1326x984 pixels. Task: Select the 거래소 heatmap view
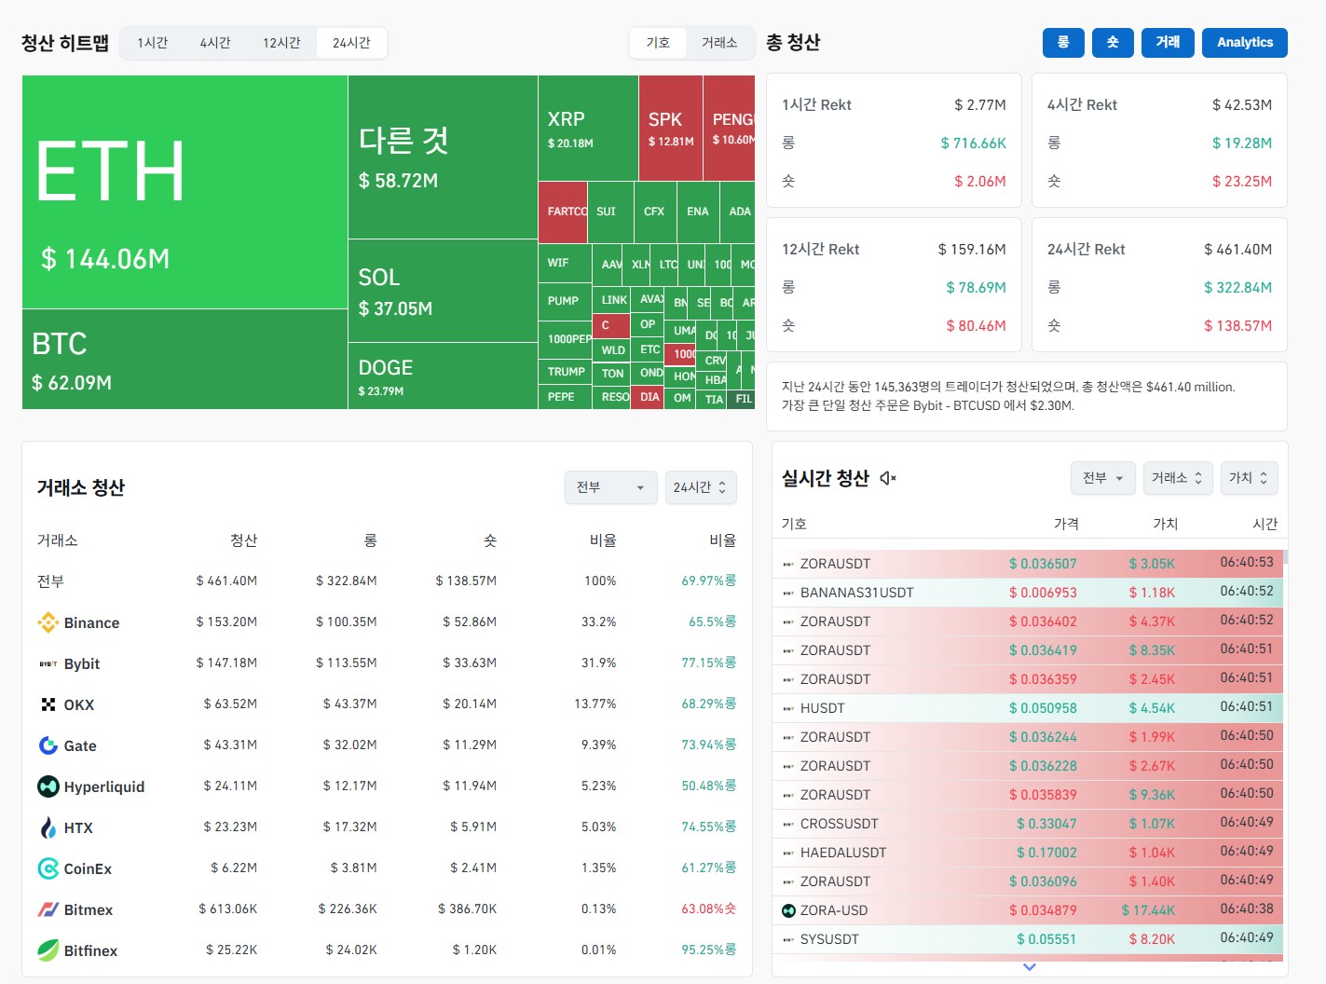tap(718, 43)
